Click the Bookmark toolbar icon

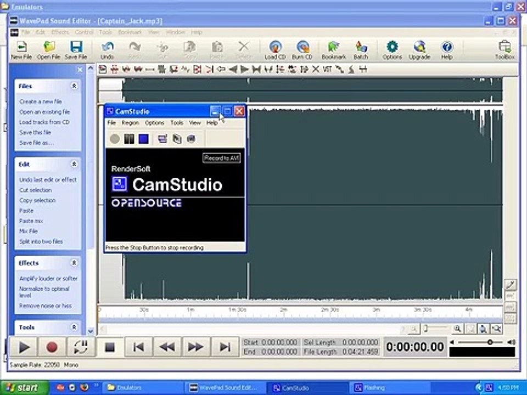click(x=333, y=50)
